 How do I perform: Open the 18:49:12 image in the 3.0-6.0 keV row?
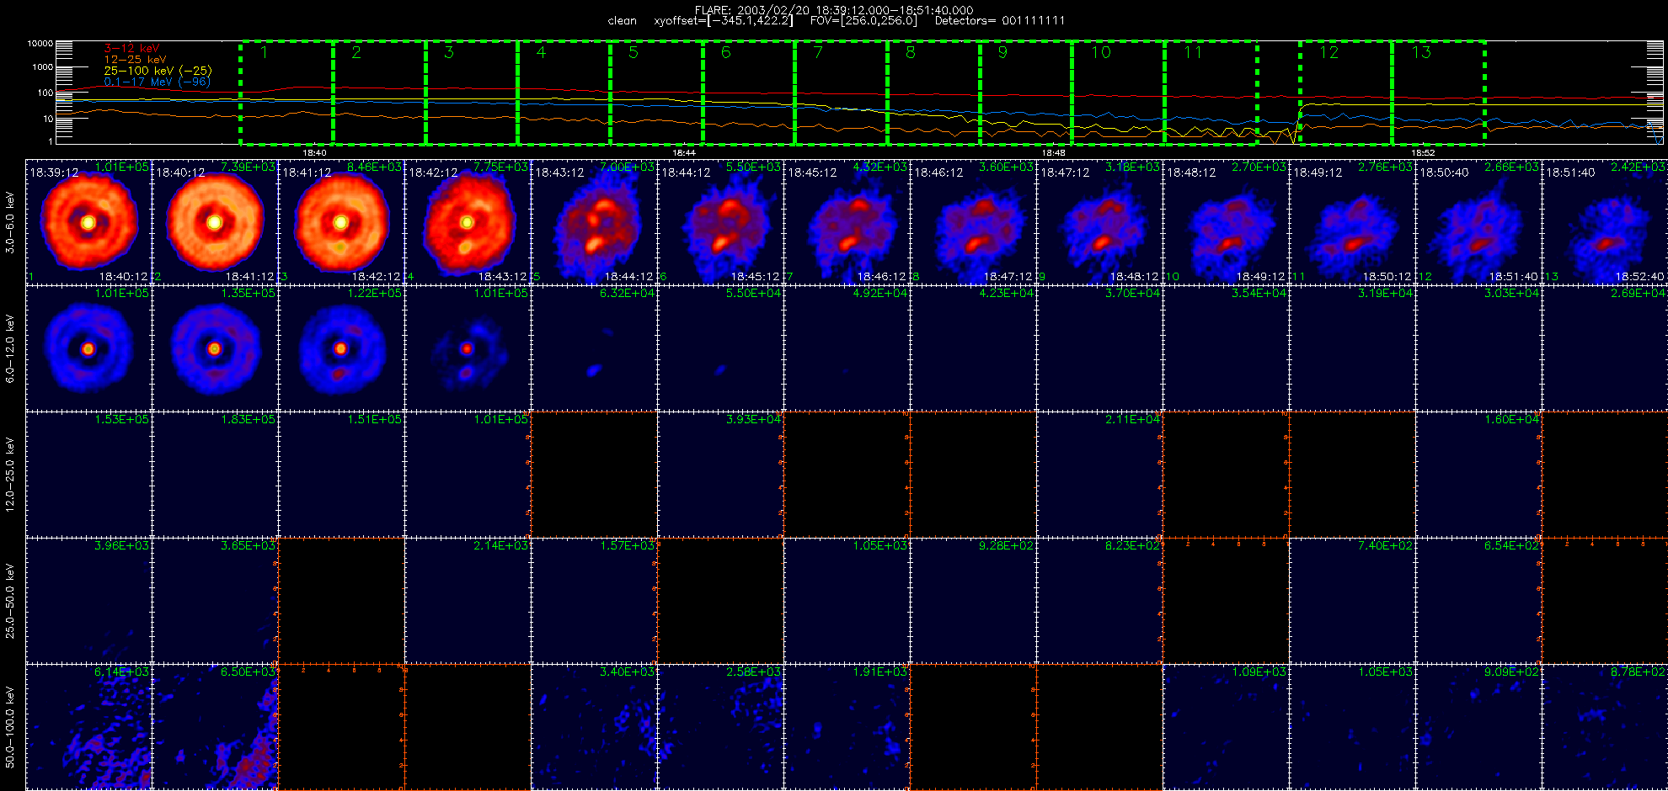1352,222
